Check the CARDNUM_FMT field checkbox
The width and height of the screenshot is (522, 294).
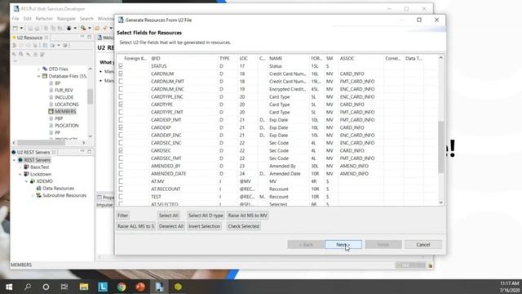tap(121, 82)
